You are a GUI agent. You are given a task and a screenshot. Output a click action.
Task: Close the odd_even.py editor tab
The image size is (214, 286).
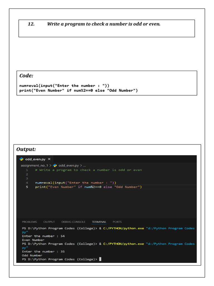49,159
